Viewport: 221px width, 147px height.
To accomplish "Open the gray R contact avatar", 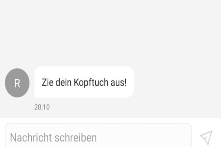I will click(17, 83).
